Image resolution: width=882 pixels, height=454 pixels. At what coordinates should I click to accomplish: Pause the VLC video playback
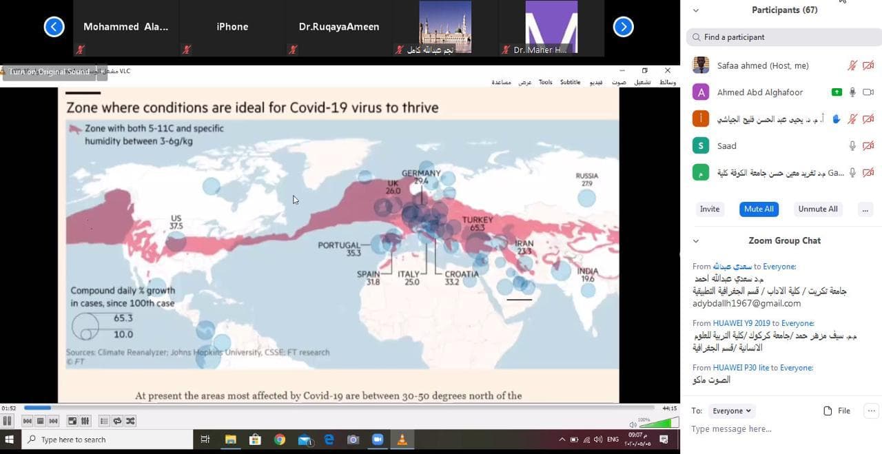8,421
